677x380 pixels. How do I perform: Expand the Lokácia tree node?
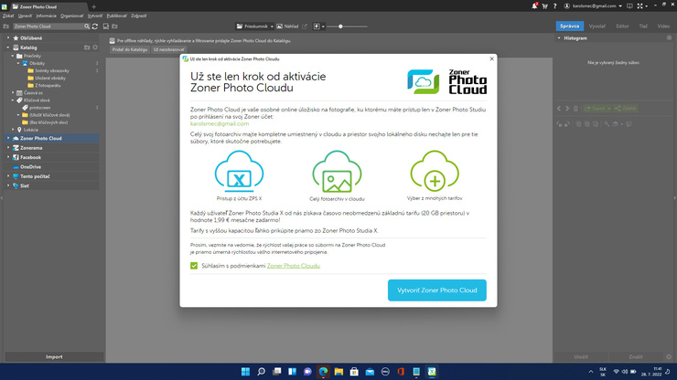13,130
